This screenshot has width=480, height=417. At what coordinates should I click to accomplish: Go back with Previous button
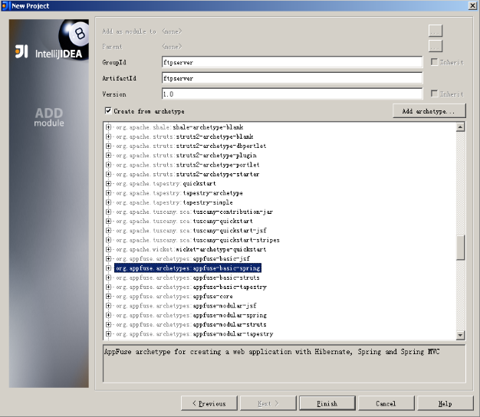coord(209,403)
